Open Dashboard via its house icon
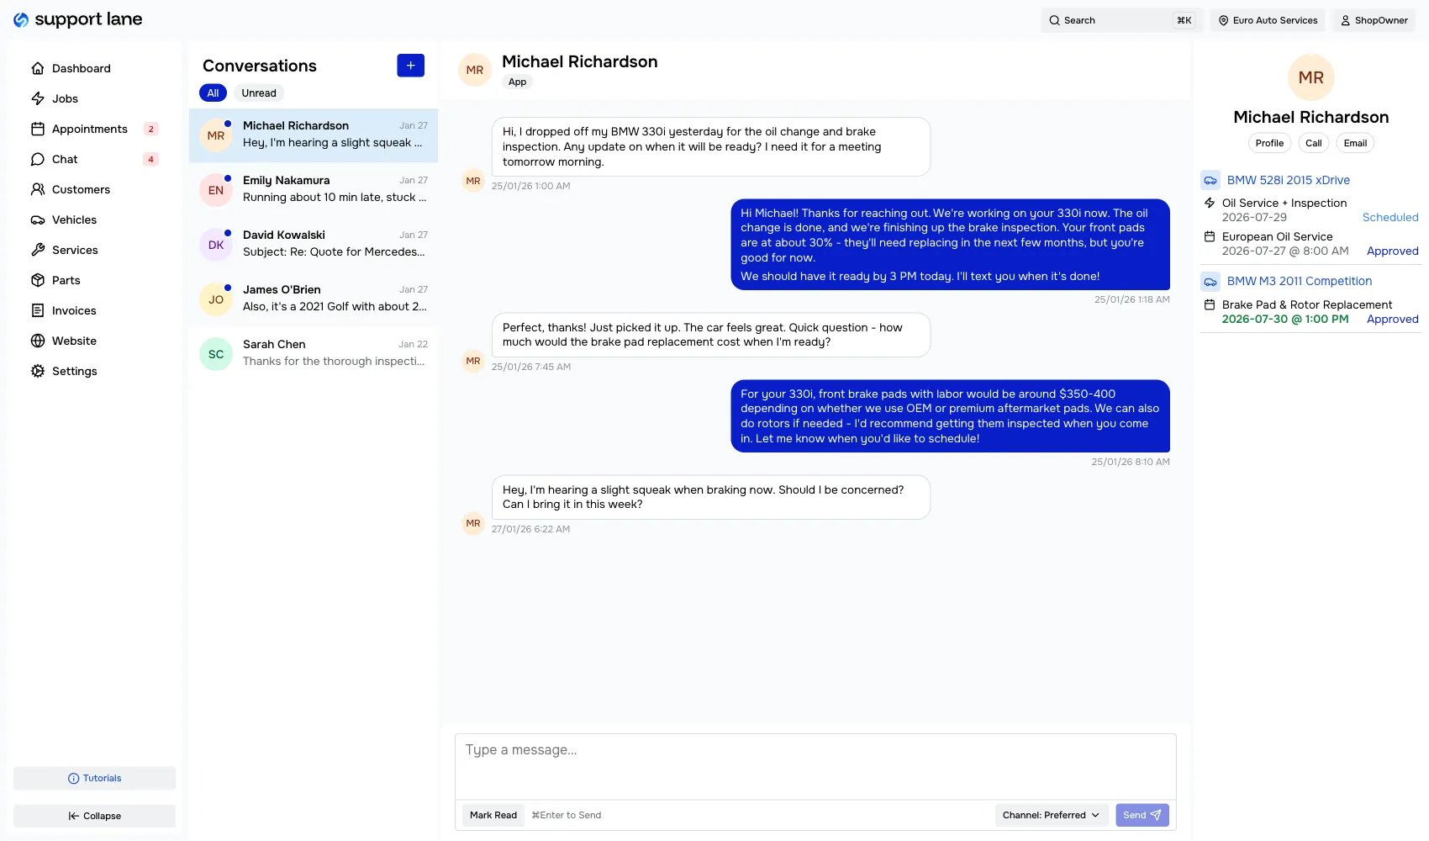1429x841 pixels. [38, 68]
